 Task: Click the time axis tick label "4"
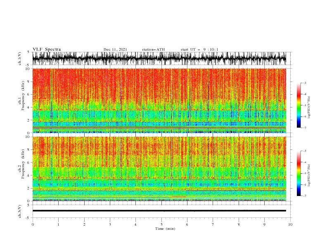pos(135,224)
